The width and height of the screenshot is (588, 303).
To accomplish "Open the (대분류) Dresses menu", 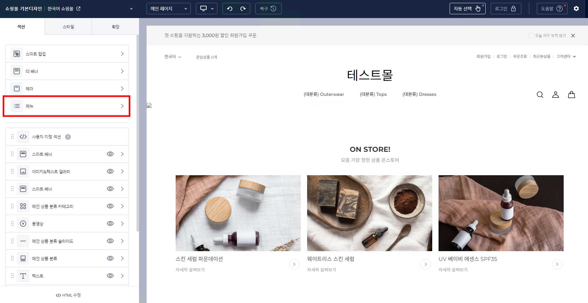I will [419, 94].
